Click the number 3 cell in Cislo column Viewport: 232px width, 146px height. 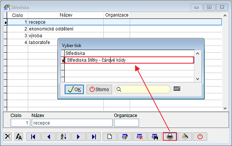tap(17, 36)
